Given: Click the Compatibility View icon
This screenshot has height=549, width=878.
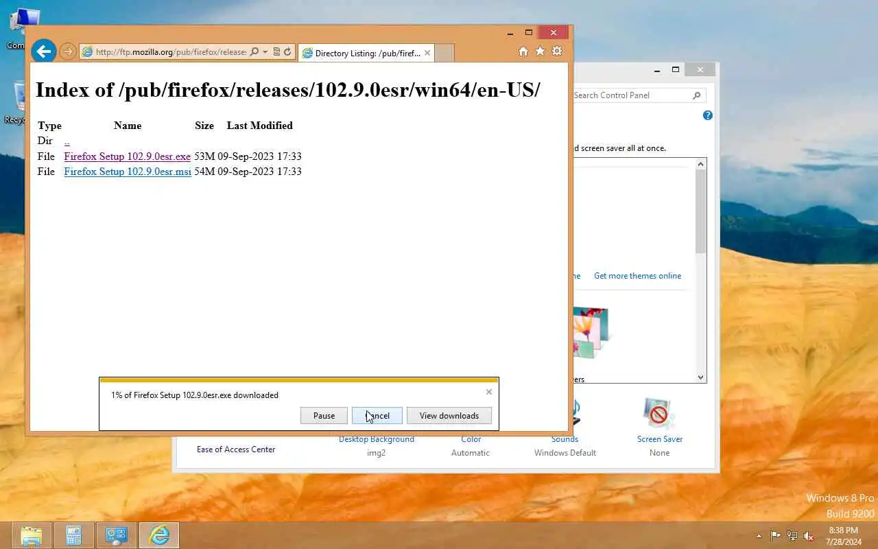Looking at the screenshot, I should [x=277, y=51].
